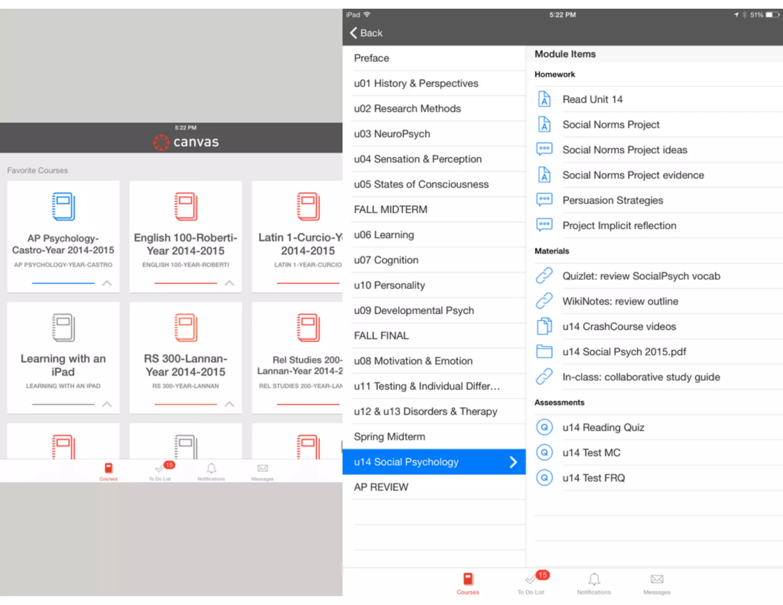Expand the RS 300-Lannan card chevron
Image resolution: width=783 pixels, height=605 pixels.
[x=229, y=405]
